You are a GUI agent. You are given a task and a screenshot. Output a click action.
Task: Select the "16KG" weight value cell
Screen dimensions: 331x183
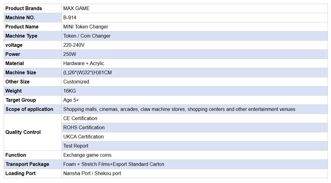69,91
